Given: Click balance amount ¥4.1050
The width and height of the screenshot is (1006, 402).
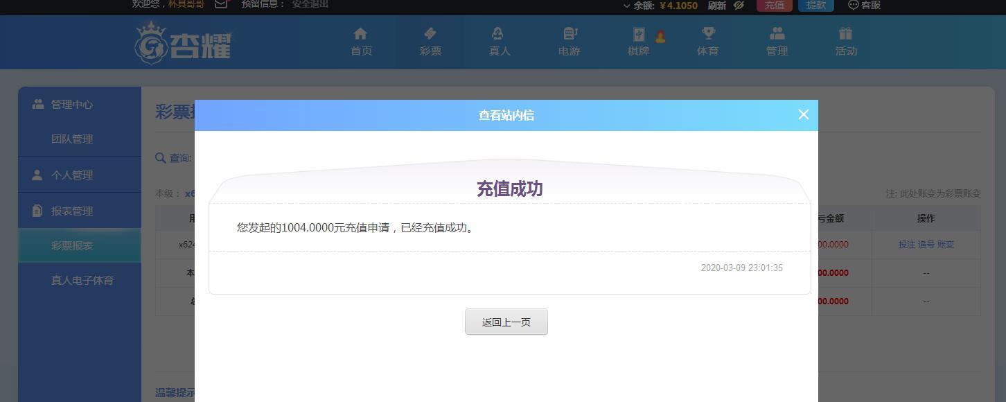Looking at the screenshot, I should [x=678, y=6].
